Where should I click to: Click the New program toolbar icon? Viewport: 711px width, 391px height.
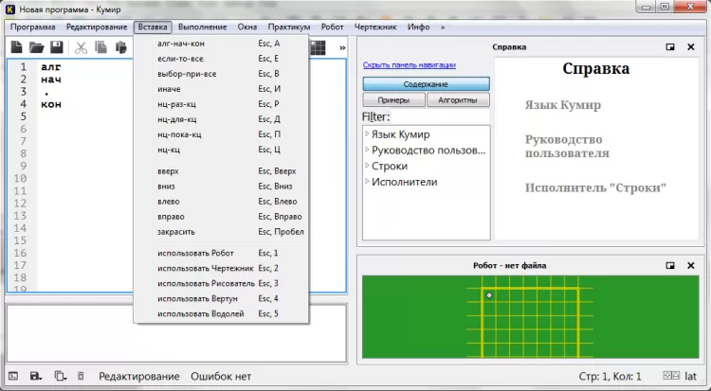[x=16, y=47]
